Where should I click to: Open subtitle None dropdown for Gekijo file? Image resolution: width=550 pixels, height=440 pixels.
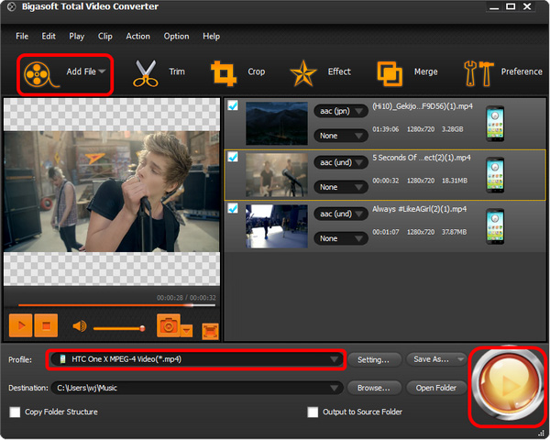point(341,136)
